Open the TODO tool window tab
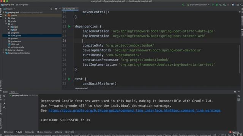243x136 pixels. (69, 132)
